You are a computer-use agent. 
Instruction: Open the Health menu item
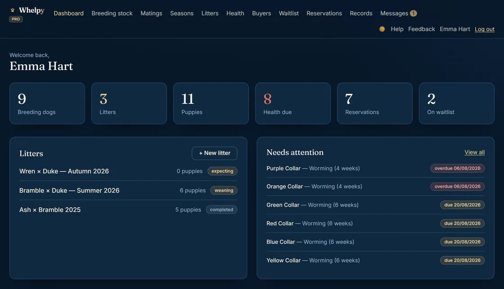click(x=235, y=13)
